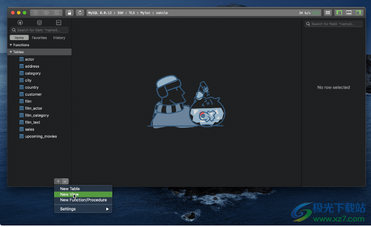The image size is (371, 227).
Task: Toggle the bottom panel visibility
Action: [x=349, y=13]
